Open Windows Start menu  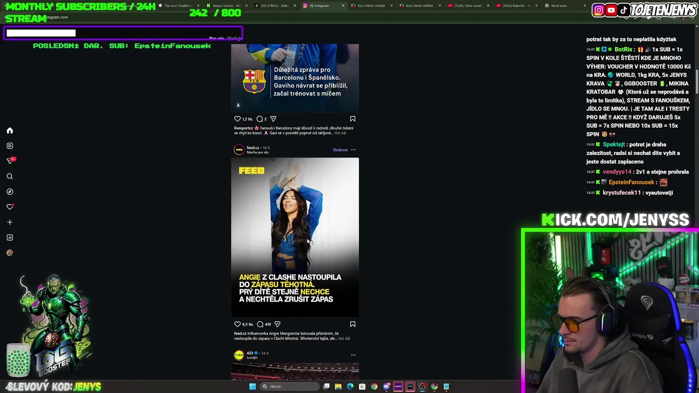tap(252, 386)
